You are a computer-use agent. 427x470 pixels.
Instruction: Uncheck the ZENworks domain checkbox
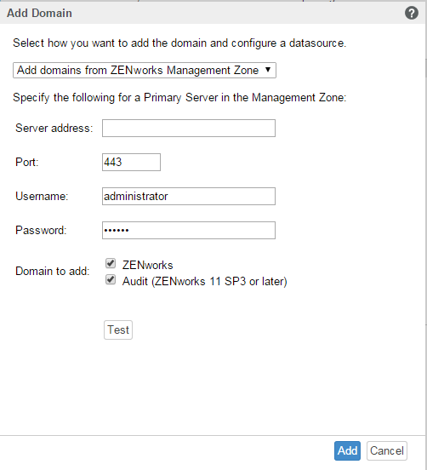(111, 263)
